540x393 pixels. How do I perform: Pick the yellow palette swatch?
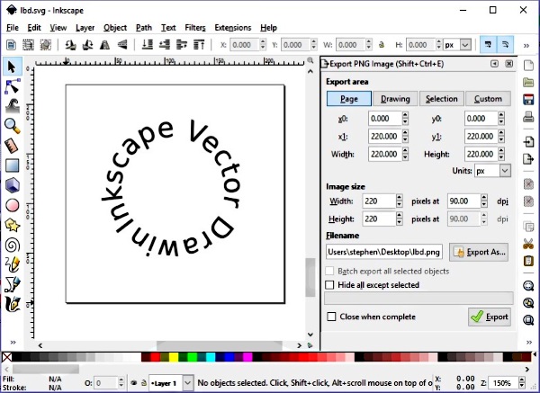click(174, 357)
